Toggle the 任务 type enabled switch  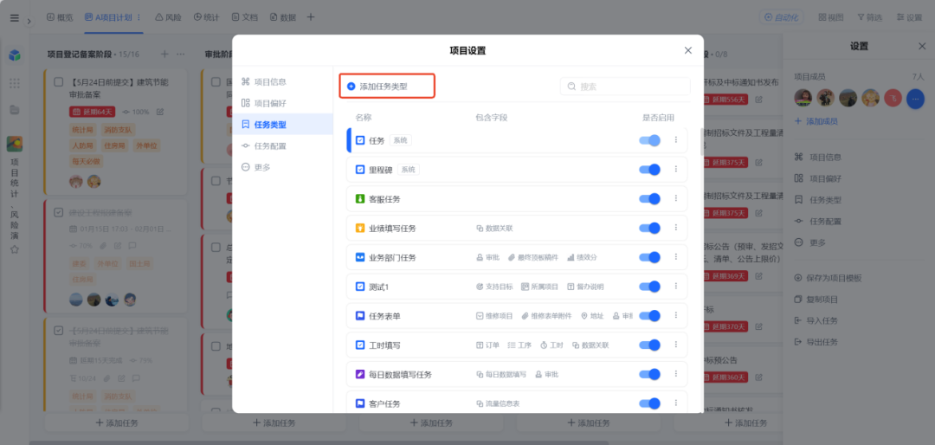tap(649, 140)
